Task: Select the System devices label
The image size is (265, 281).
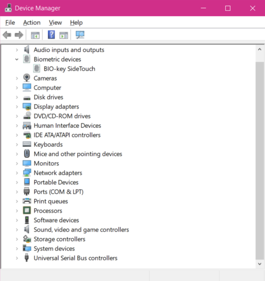Action: pyautogui.click(x=54, y=249)
